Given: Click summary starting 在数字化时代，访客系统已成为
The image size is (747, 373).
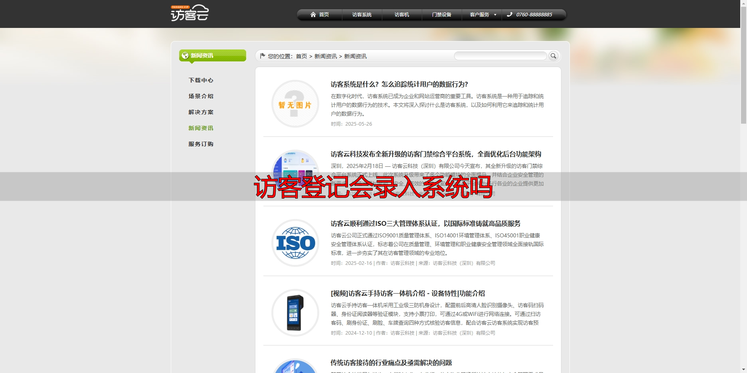Looking at the screenshot, I should 437,105.
